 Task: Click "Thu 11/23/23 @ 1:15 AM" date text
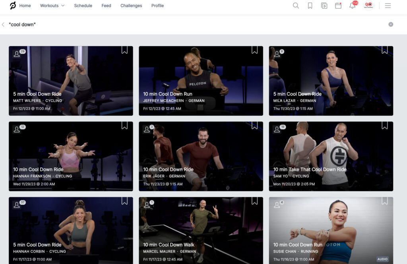click(163, 184)
